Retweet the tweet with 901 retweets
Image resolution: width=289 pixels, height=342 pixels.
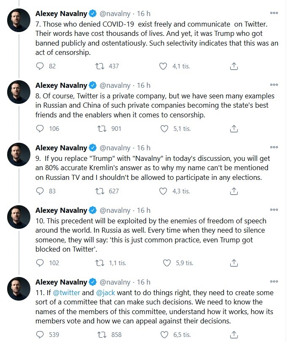100,128
